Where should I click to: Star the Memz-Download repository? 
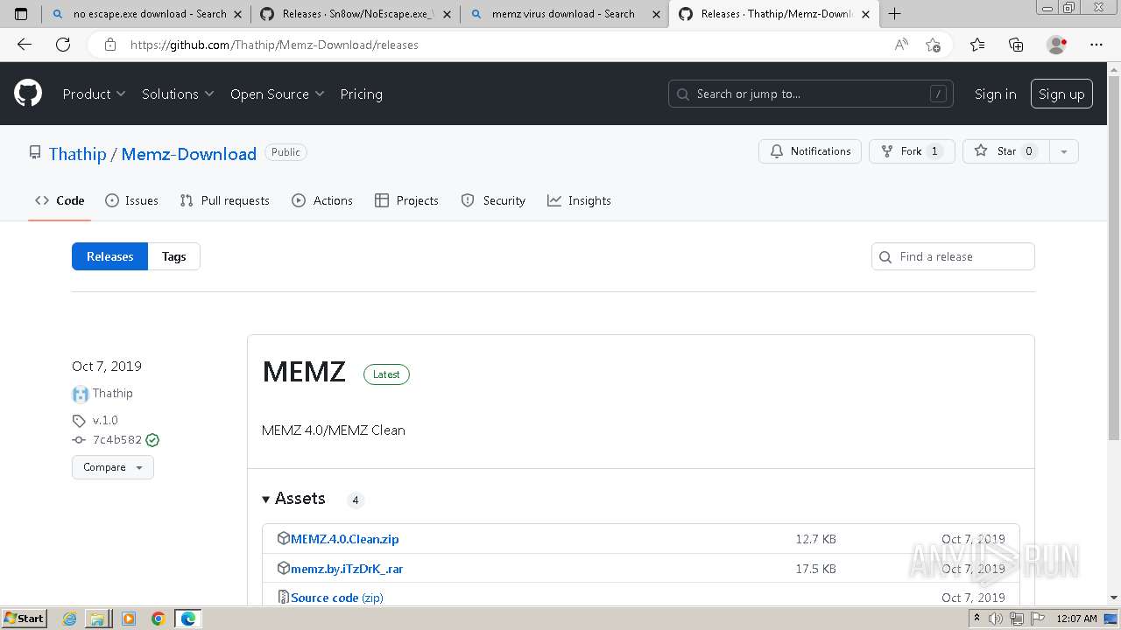1005,151
